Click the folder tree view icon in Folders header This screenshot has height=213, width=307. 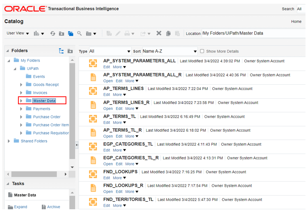pos(61,51)
